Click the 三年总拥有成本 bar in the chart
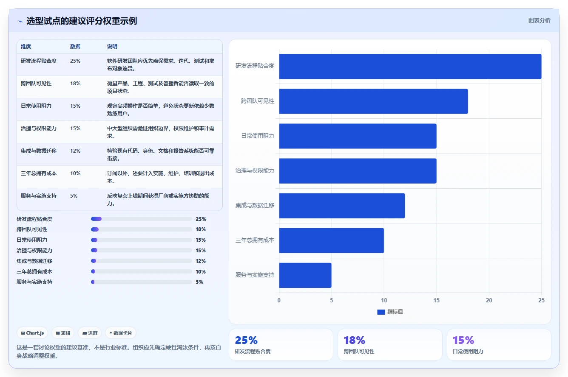The height and width of the screenshot is (377, 568). pos(331,240)
